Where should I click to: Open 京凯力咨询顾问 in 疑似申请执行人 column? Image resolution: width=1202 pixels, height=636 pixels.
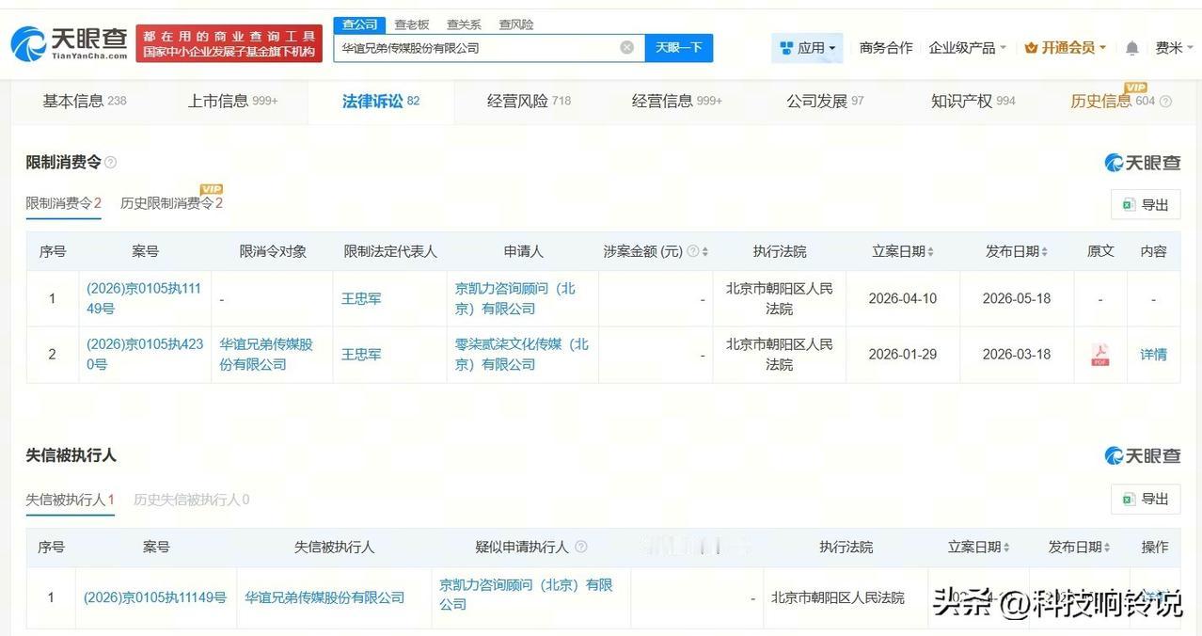point(526,594)
